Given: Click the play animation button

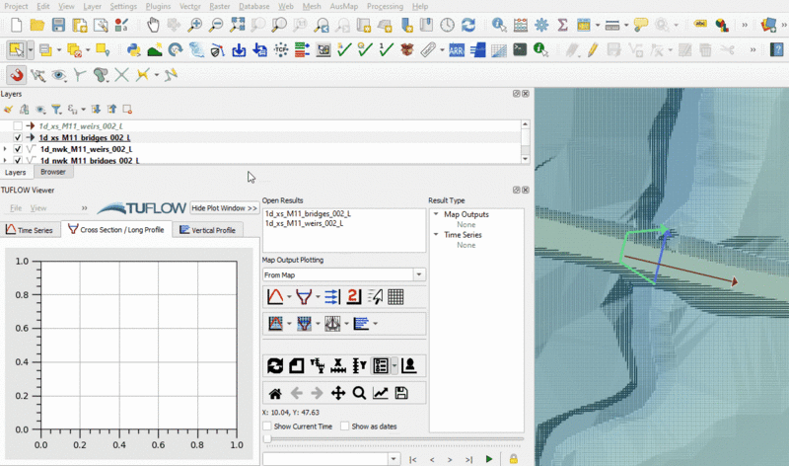Looking at the screenshot, I should [x=489, y=459].
